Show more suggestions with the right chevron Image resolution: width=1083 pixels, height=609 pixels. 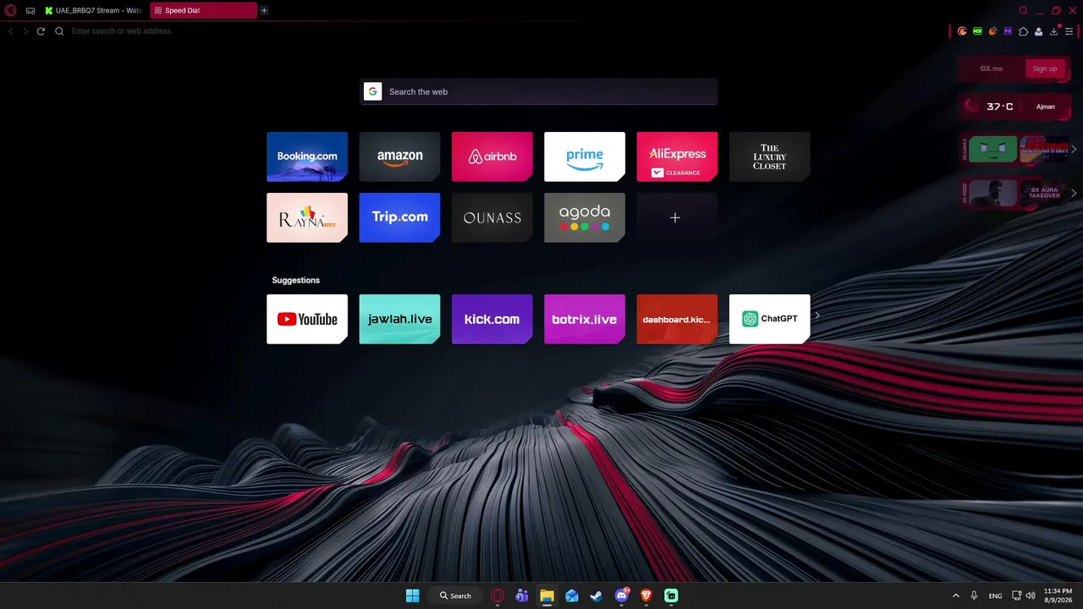tap(817, 315)
